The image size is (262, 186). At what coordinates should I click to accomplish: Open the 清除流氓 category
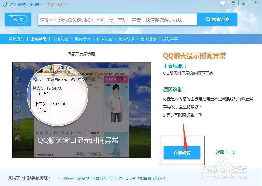(16, 39)
